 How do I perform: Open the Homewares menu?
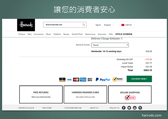pyautogui.click(x=90, y=34)
